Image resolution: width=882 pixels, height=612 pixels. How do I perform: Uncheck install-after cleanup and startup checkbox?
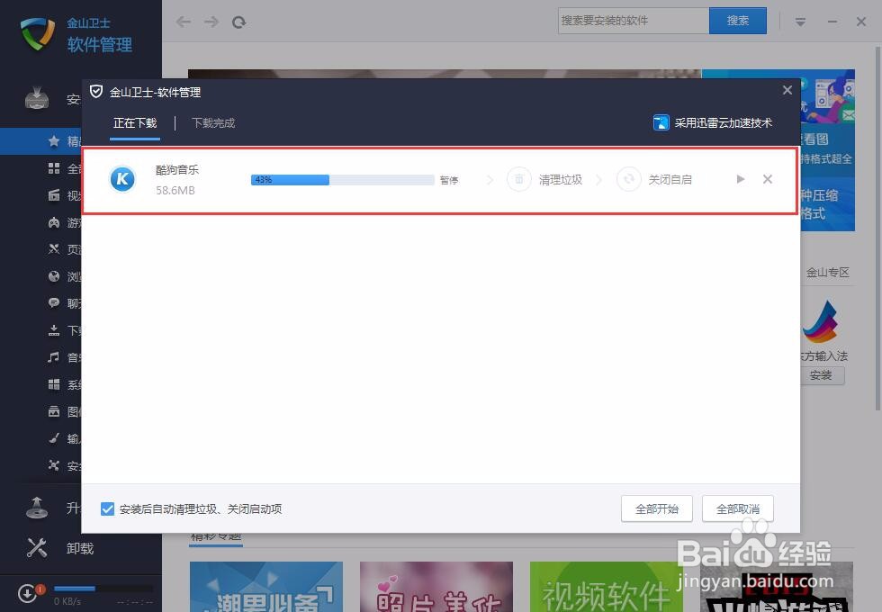click(108, 508)
